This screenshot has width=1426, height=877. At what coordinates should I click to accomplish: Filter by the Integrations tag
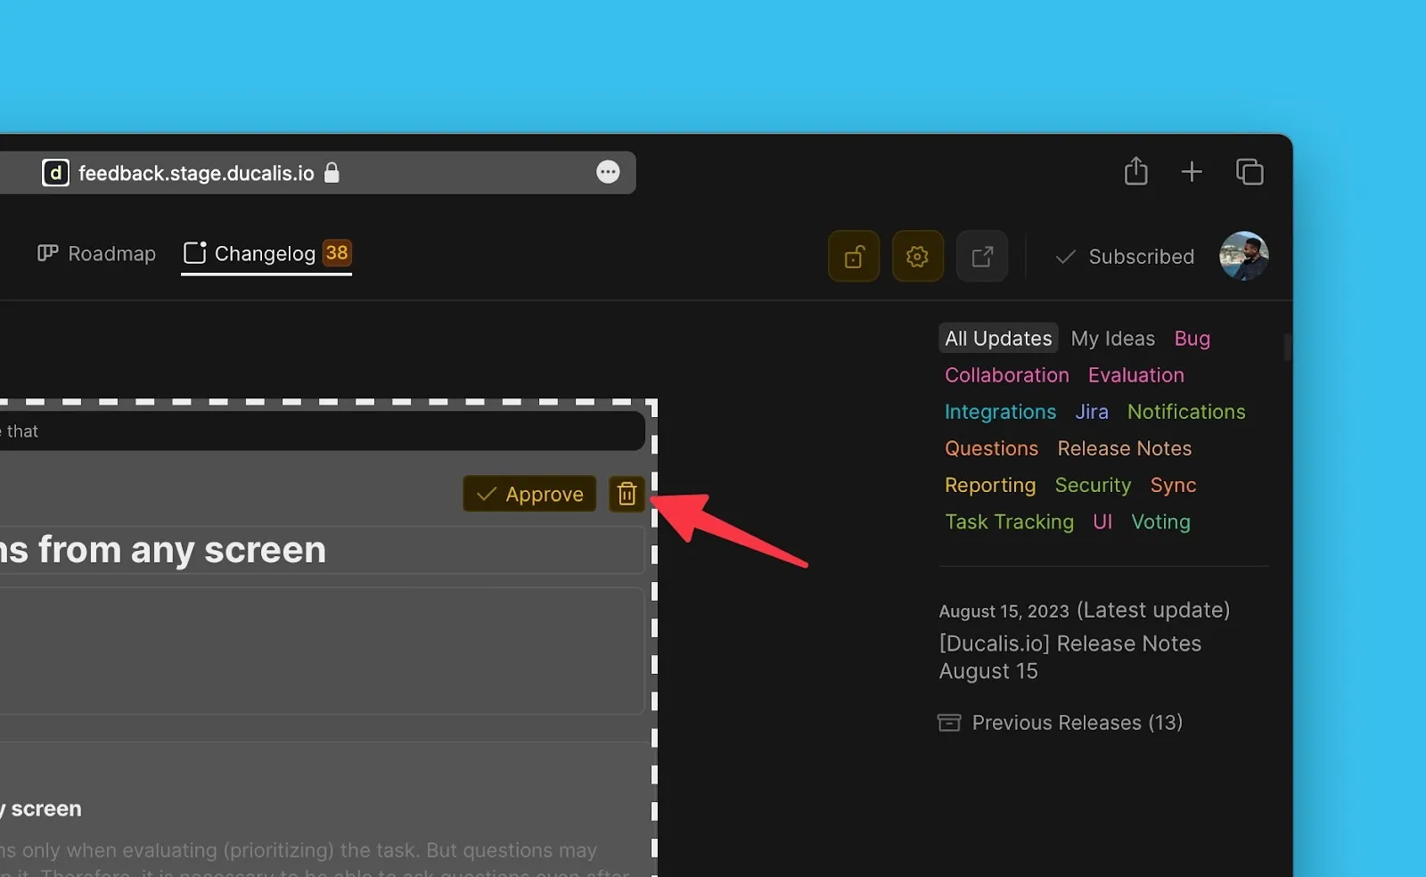pos(1000,412)
